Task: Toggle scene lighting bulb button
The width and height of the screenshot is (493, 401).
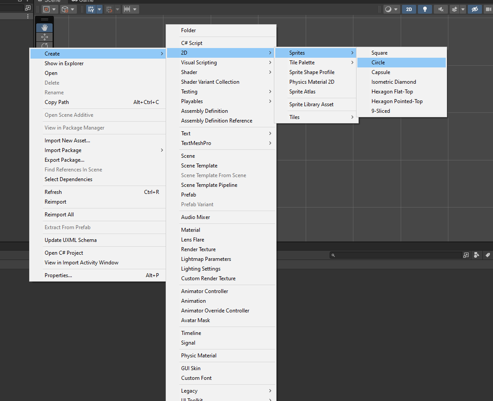Action: [x=425, y=9]
